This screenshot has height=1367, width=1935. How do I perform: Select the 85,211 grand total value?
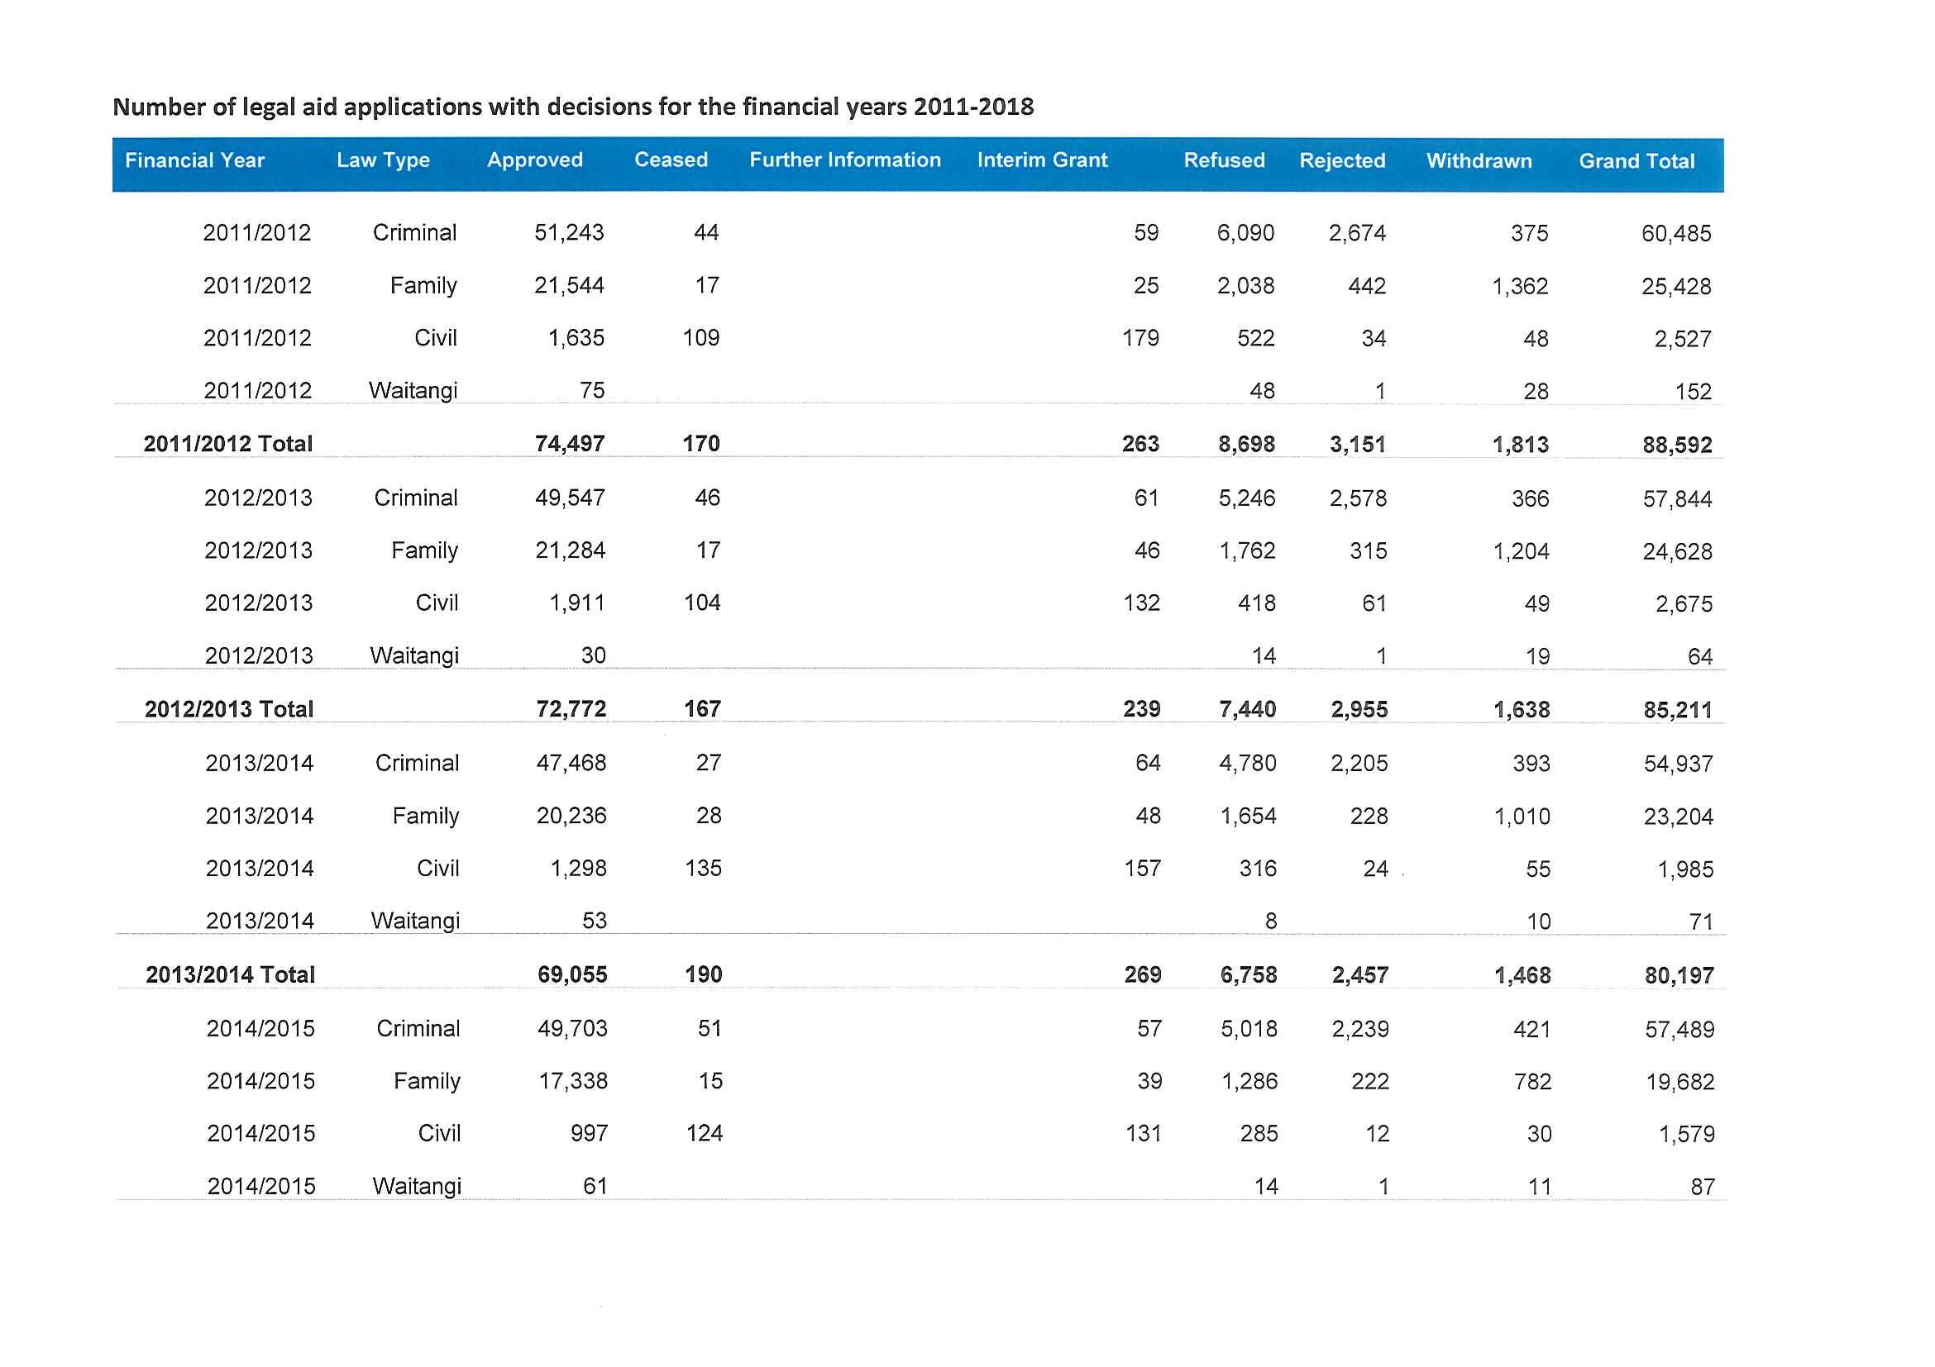1677,710
